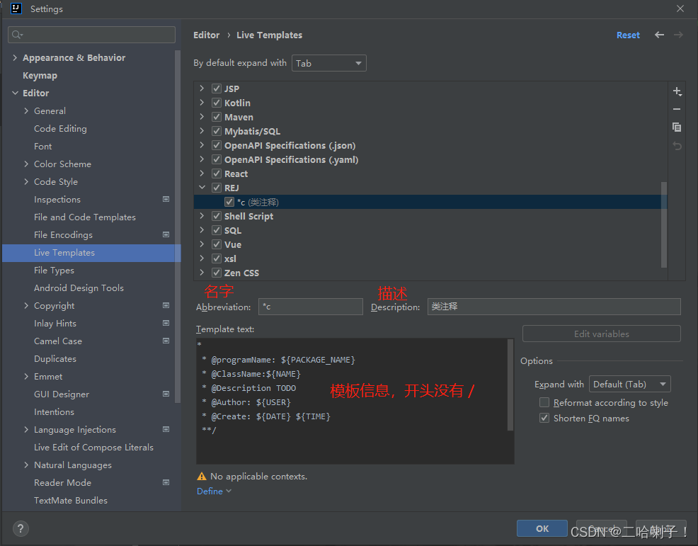Click the Description input field
The height and width of the screenshot is (546, 698).
point(554,307)
